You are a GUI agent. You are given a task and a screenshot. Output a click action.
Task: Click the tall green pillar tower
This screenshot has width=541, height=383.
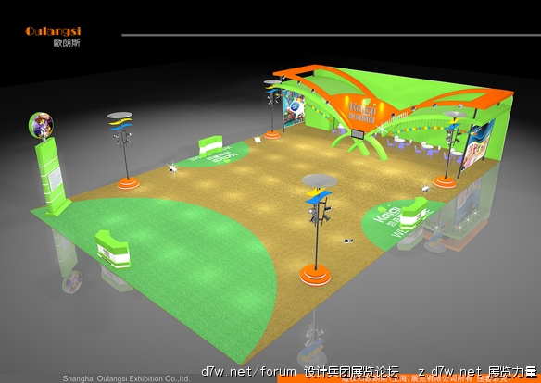[x=53, y=176]
